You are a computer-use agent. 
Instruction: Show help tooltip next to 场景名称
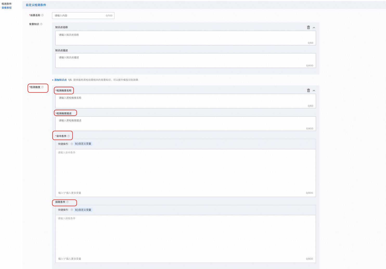(42, 15)
